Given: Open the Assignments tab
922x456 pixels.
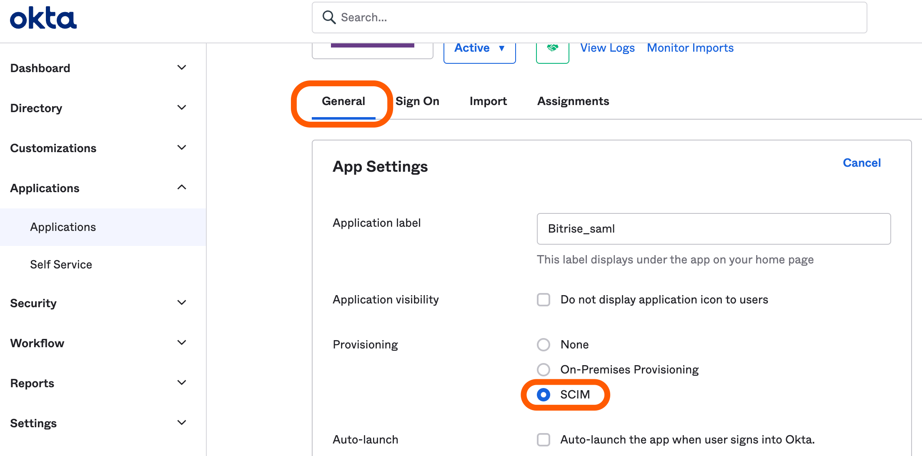Looking at the screenshot, I should [573, 101].
